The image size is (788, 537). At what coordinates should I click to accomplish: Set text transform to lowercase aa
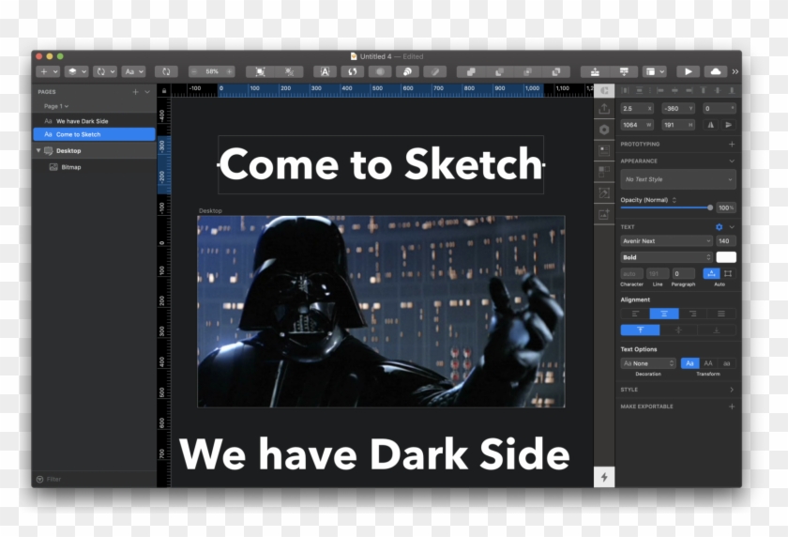click(727, 363)
